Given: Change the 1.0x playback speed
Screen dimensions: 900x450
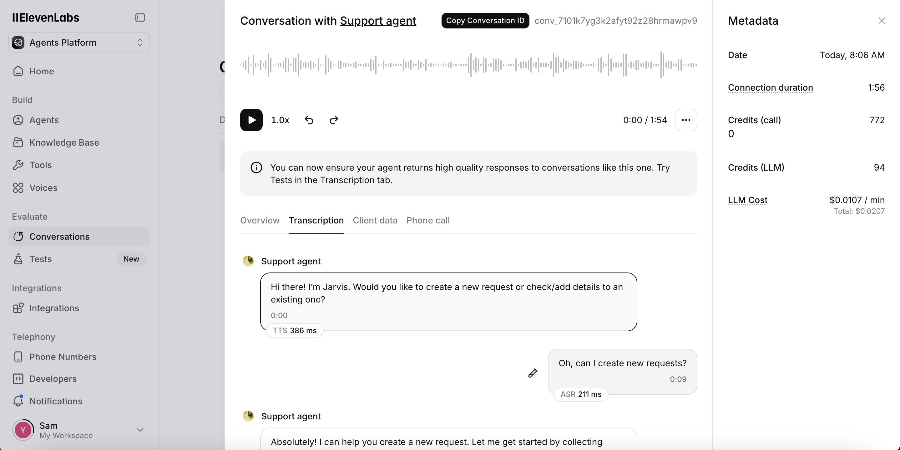Looking at the screenshot, I should [280, 120].
